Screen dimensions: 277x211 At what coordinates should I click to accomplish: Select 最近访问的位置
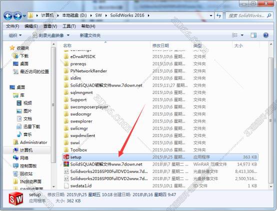pos(31,71)
